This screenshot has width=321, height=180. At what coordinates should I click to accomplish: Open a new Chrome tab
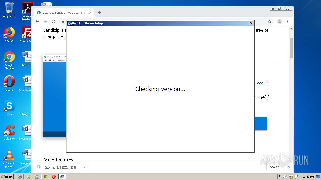(x=100, y=13)
